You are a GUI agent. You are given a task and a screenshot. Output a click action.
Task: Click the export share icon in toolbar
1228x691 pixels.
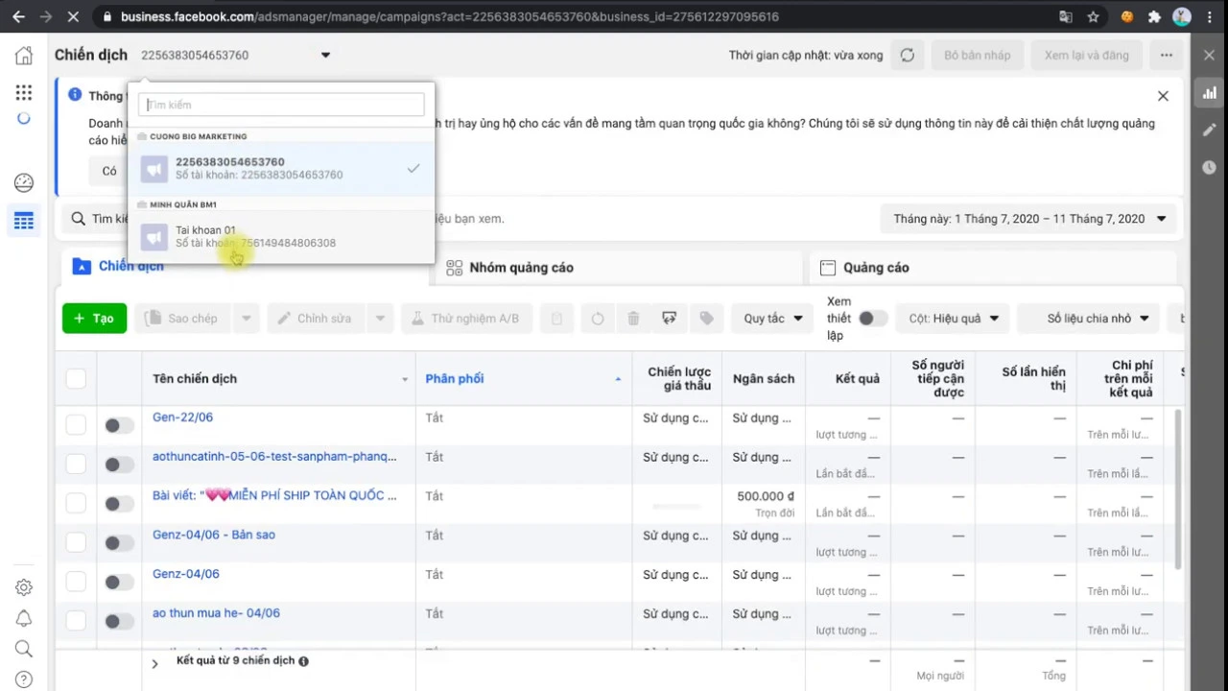tap(670, 319)
